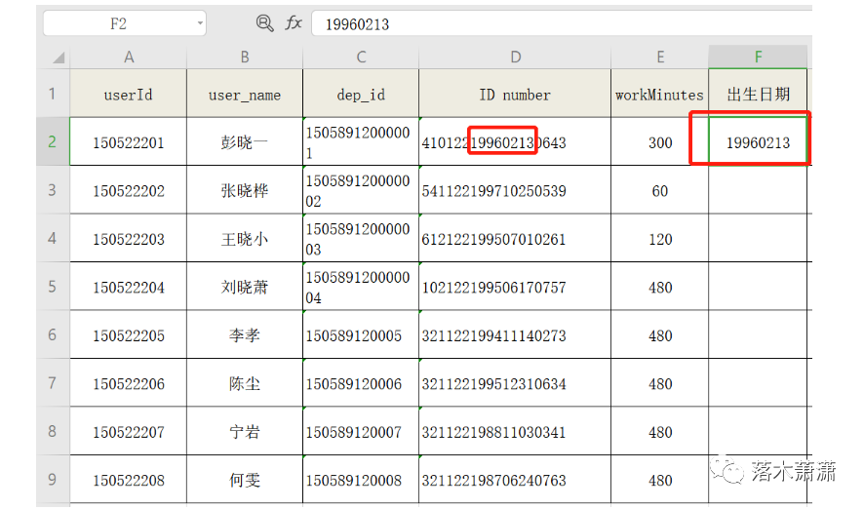The height and width of the screenshot is (509, 864).
Task: Select cell F2 containing 19960213
Action: 758,141
